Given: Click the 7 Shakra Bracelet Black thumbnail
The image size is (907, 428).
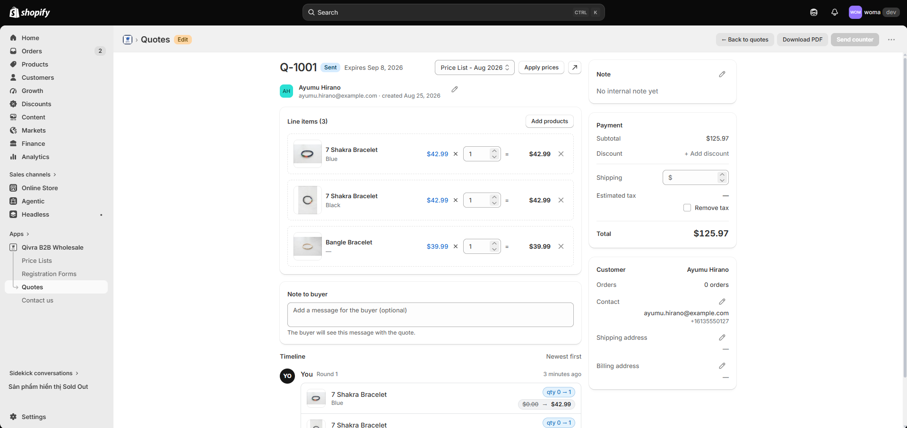Looking at the screenshot, I should click(x=308, y=200).
